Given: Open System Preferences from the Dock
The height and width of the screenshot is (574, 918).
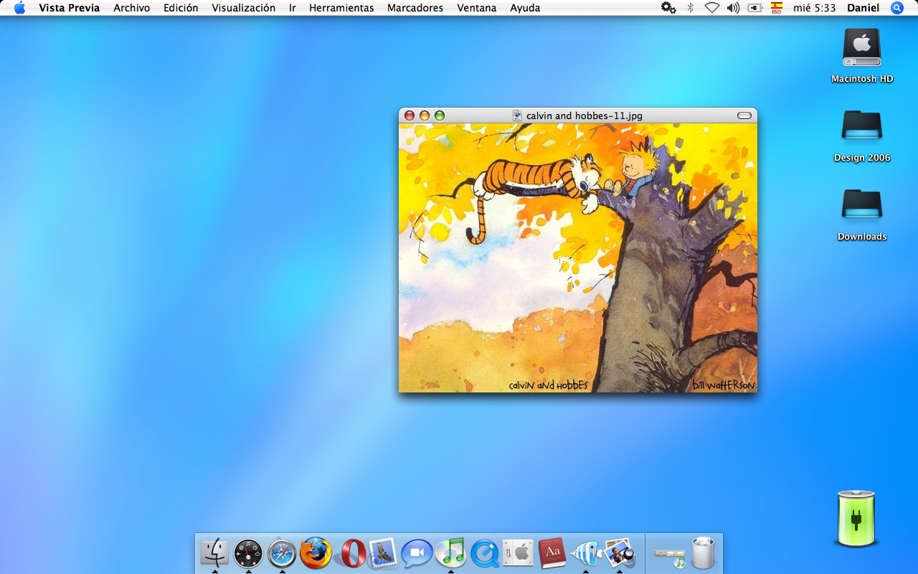Looking at the screenshot, I should [x=518, y=553].
